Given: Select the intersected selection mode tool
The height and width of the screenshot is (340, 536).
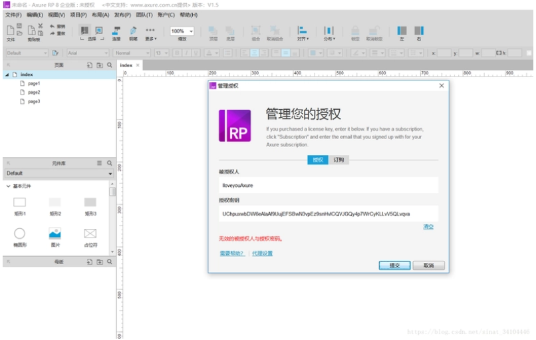Looking at the screenshot, I should tap(84, 31).
